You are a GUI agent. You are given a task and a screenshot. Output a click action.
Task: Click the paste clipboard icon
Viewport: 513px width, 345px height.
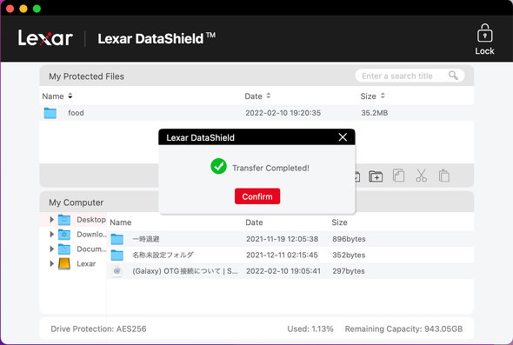point(444,176)
